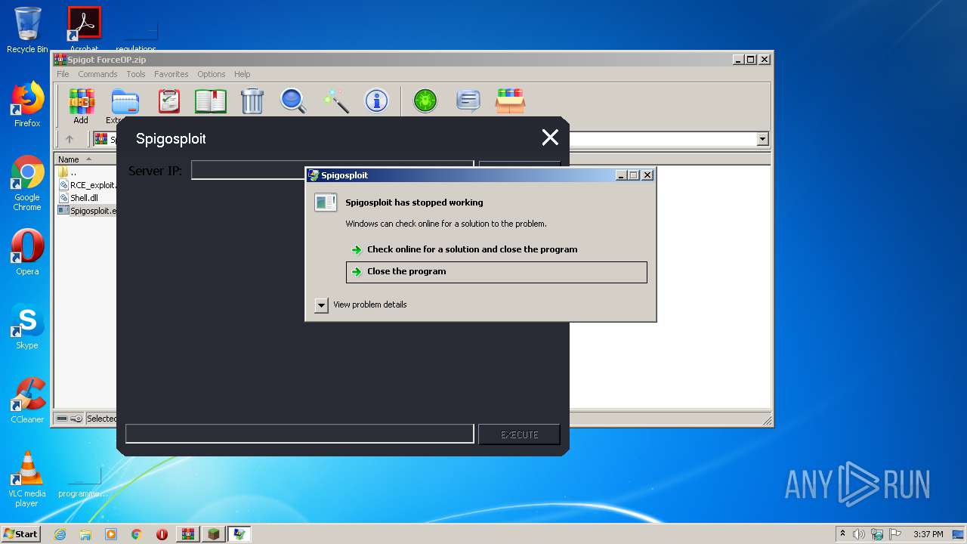
Task: Open the regulations desktop file
Action: (x=136, y=36)
